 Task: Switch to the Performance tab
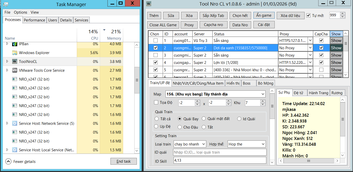pos(34,20)
